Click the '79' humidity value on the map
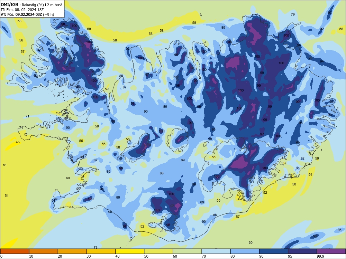 click(x=293, y=14)
